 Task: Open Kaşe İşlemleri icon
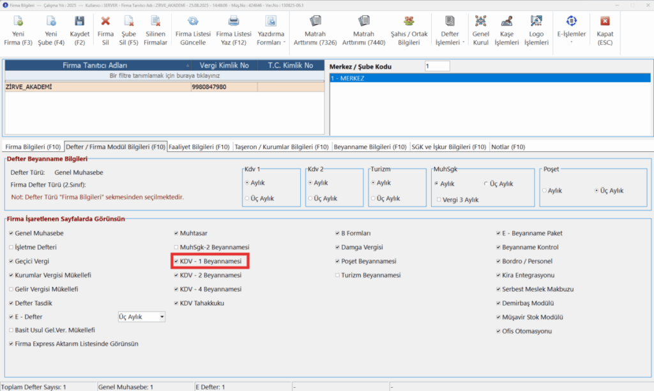click(506, 21)
